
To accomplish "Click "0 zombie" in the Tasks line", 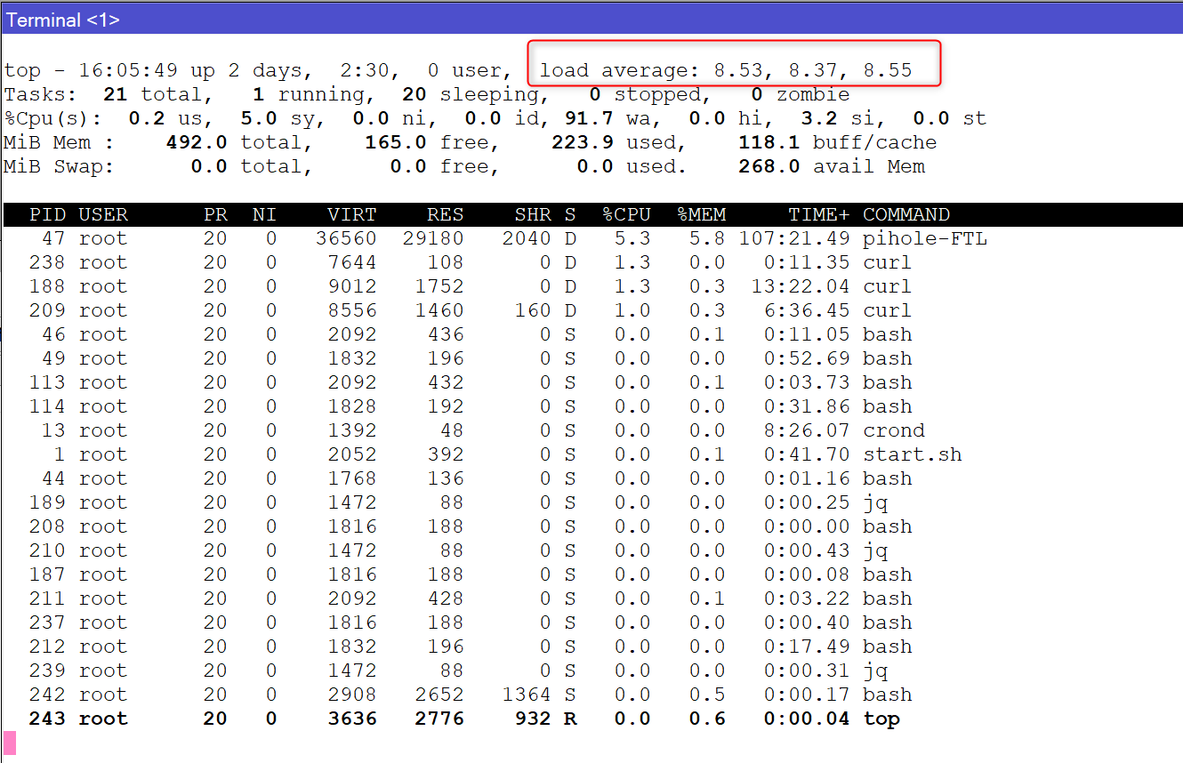I will pos(801,94).
